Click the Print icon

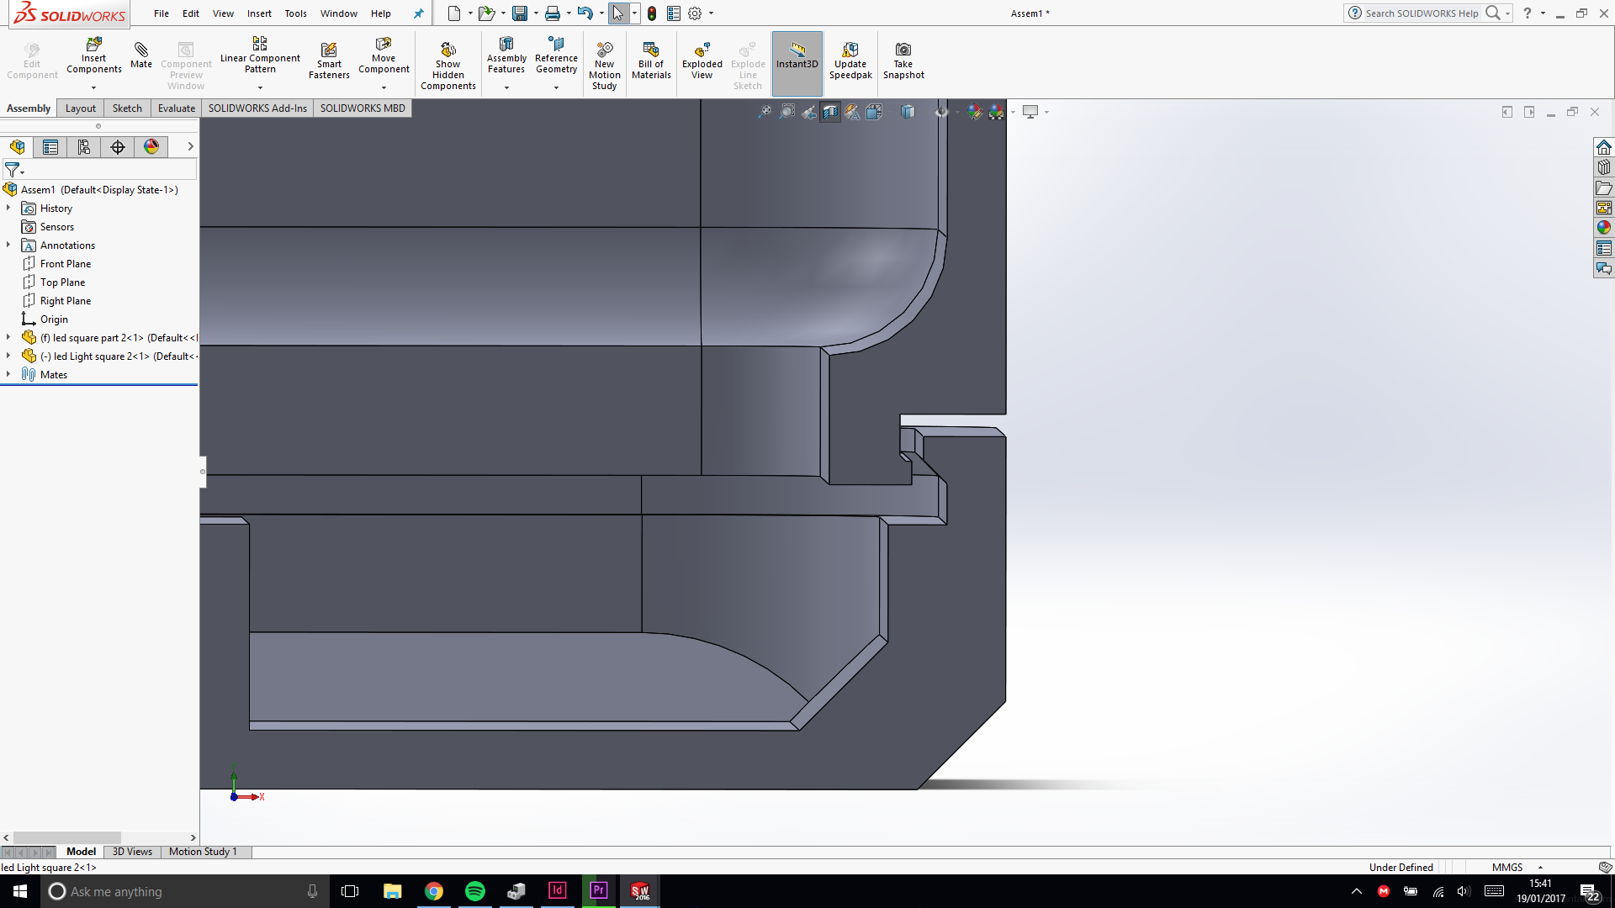click(553, 13)
